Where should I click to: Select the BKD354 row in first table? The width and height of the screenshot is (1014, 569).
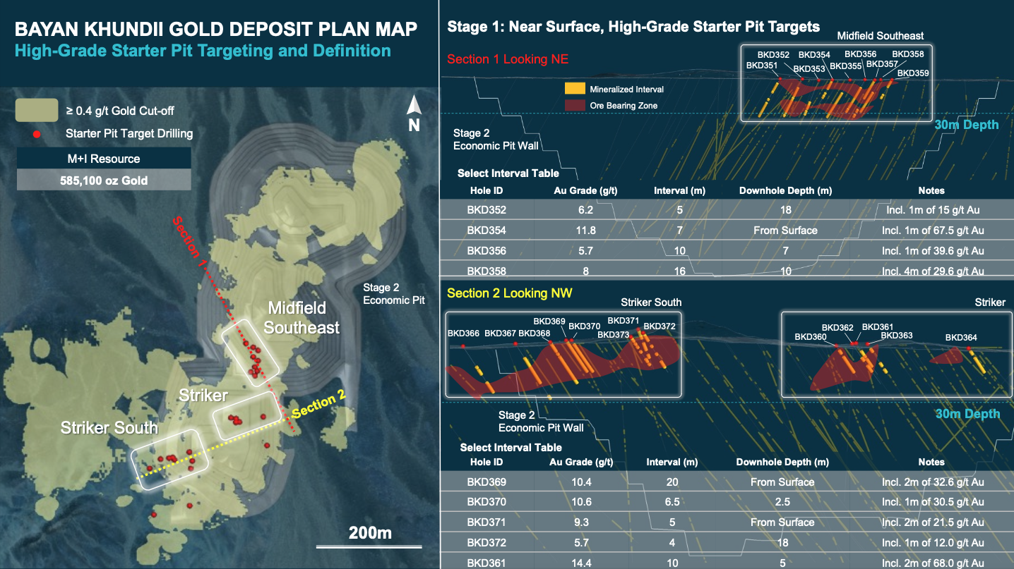(727, 230)
